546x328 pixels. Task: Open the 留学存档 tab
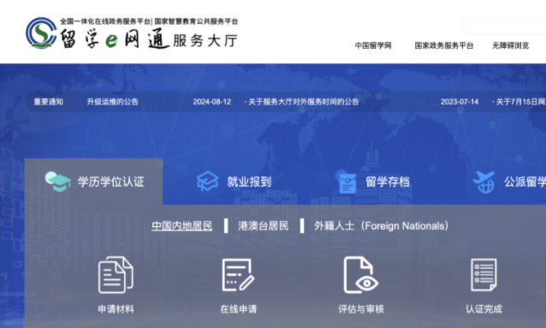point(388,182)
